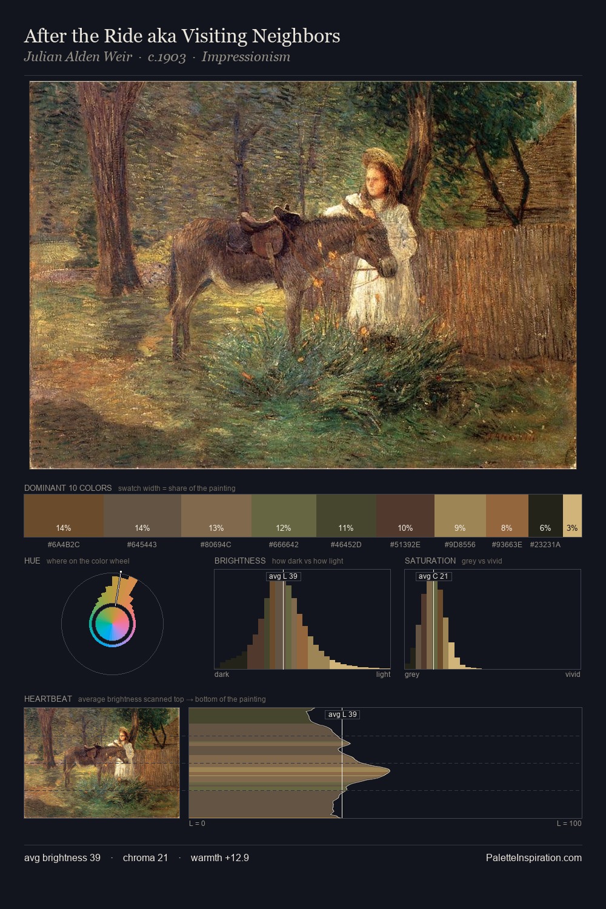The image size is (606, 909).
Task: Click hex code '#6A4B2C' text
Action: click(x=64, y=545)
